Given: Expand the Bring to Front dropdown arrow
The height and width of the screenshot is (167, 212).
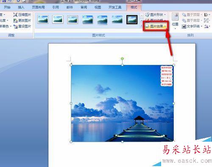Looking at the screenshot, I should pos(201,15).
